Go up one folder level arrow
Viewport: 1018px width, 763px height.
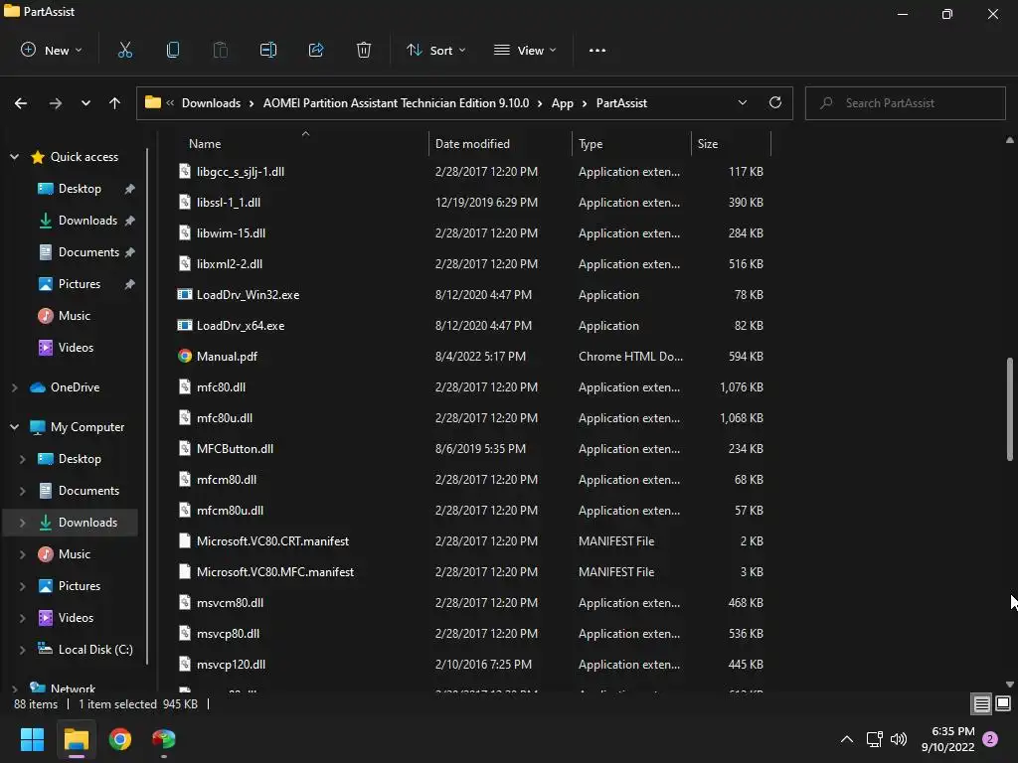[x=115, y=103]
